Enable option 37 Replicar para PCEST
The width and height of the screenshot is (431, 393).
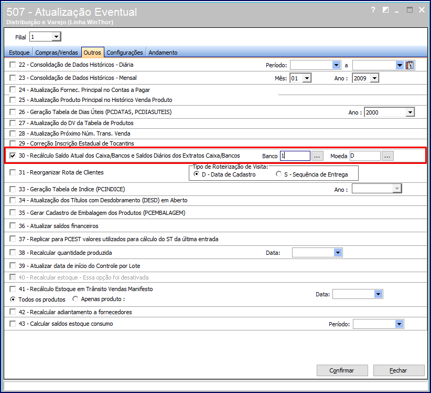tap(13, 239)
